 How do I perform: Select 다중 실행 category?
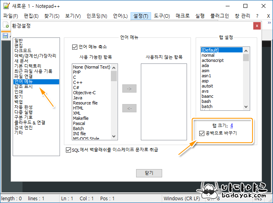[x=36, y=112]
